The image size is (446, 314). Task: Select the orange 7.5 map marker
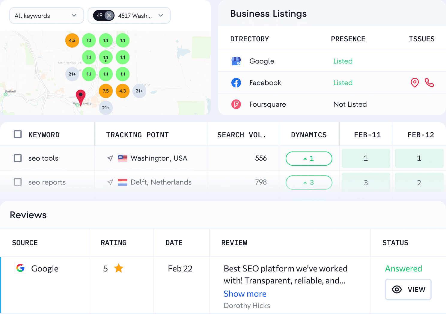point(106,91)
